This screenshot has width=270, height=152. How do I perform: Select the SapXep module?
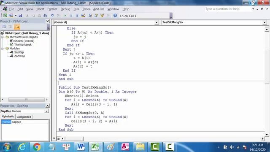[19, 52]
